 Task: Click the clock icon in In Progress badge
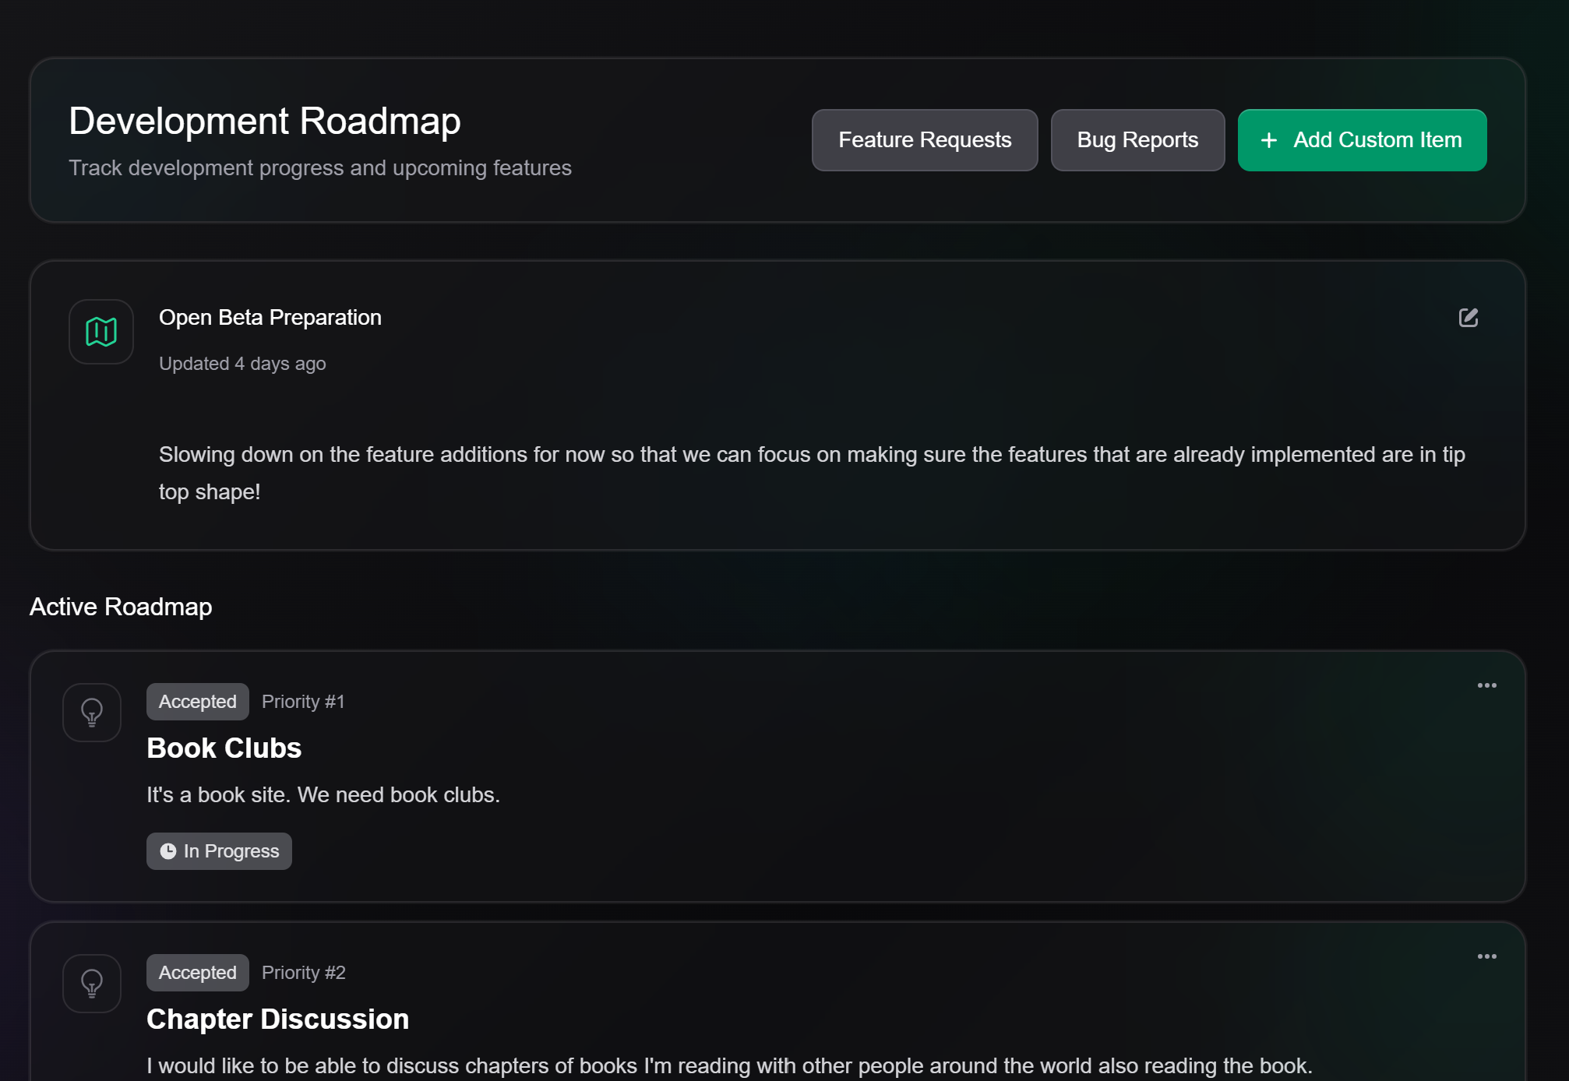(x=167, y=851)
